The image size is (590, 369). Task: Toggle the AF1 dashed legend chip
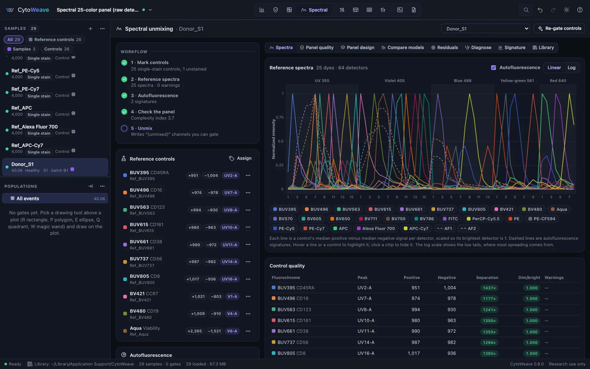[445, 228]
